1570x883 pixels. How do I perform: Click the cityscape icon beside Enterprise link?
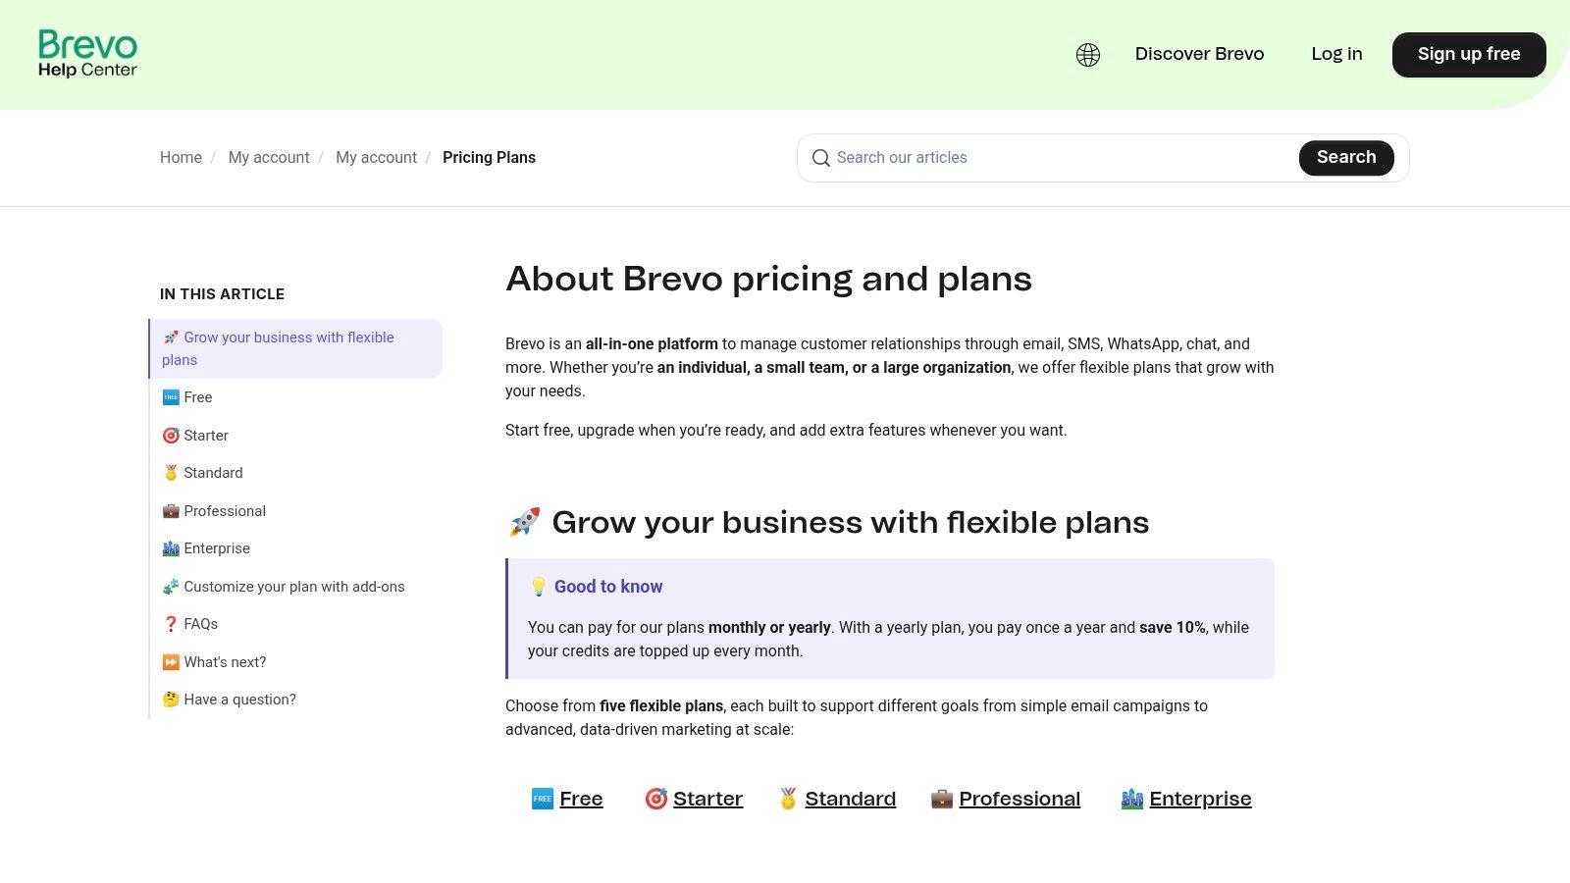click(x=1131, y=799)
